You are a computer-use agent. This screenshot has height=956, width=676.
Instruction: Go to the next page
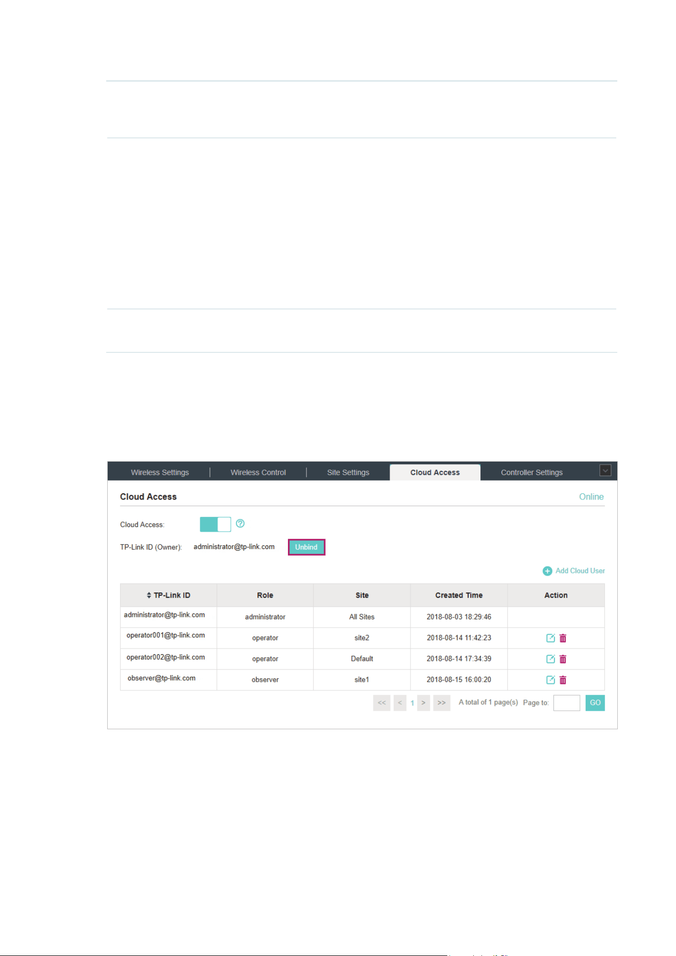(x=423, y=703)
